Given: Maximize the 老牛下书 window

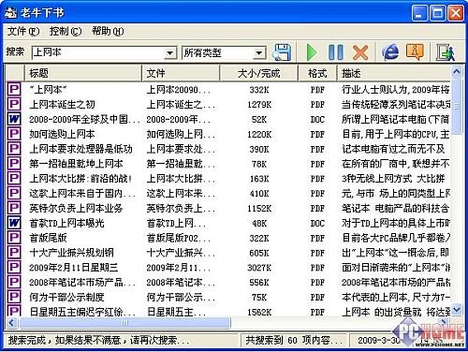Looking at the screenshot, I should (x=437, y=13).
